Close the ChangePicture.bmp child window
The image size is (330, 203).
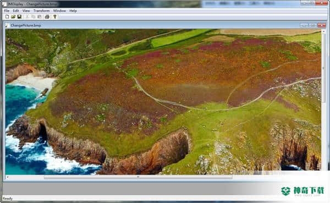tap(321, 25)
